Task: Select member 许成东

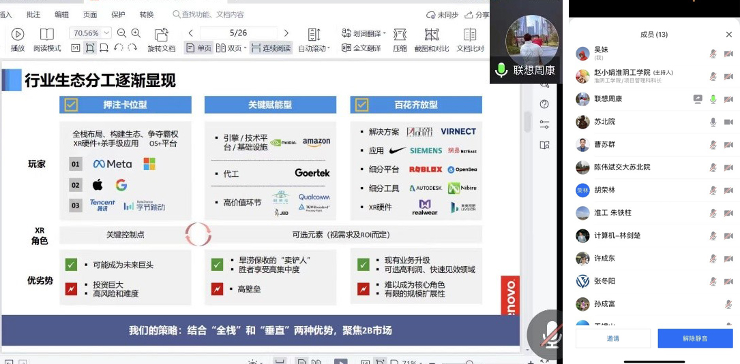Action: point(654,259)
